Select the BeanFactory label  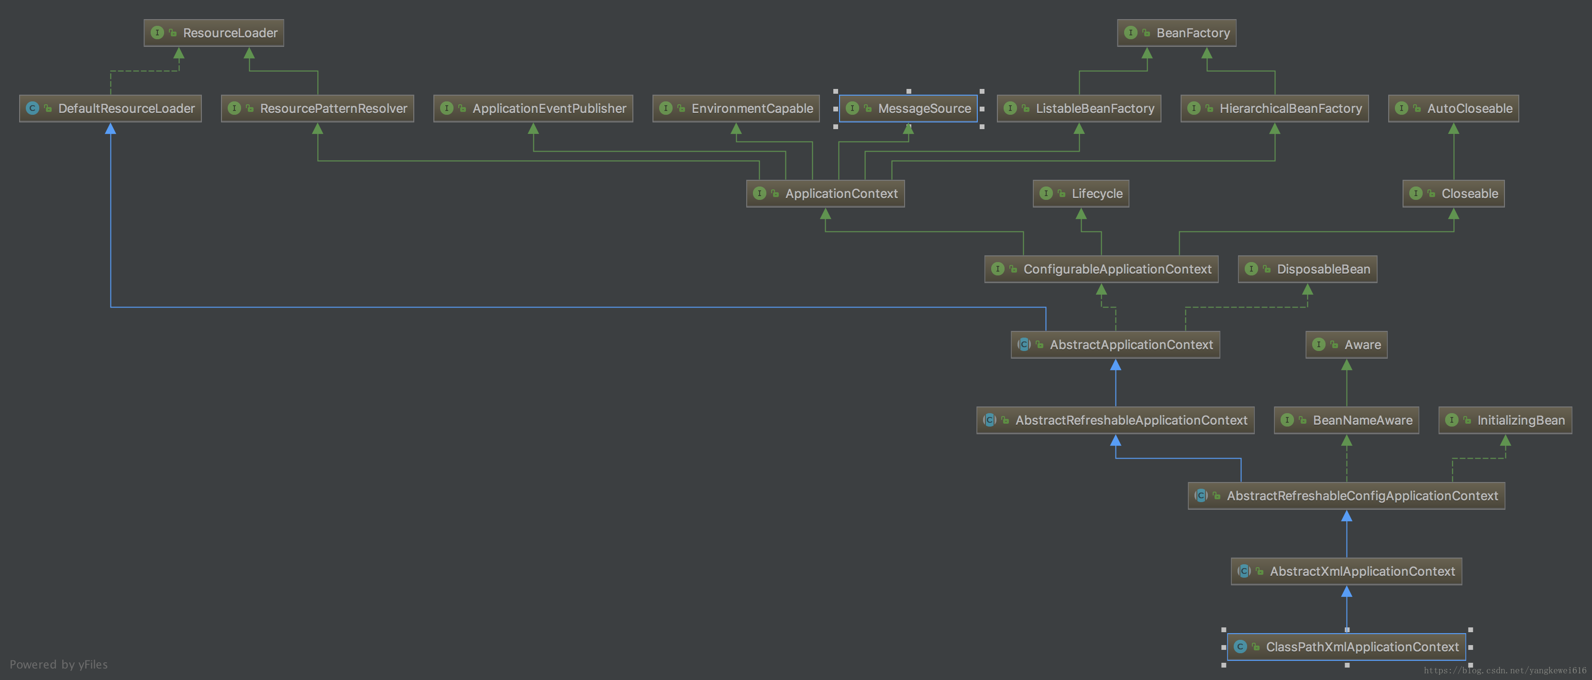coord(1194,33)
